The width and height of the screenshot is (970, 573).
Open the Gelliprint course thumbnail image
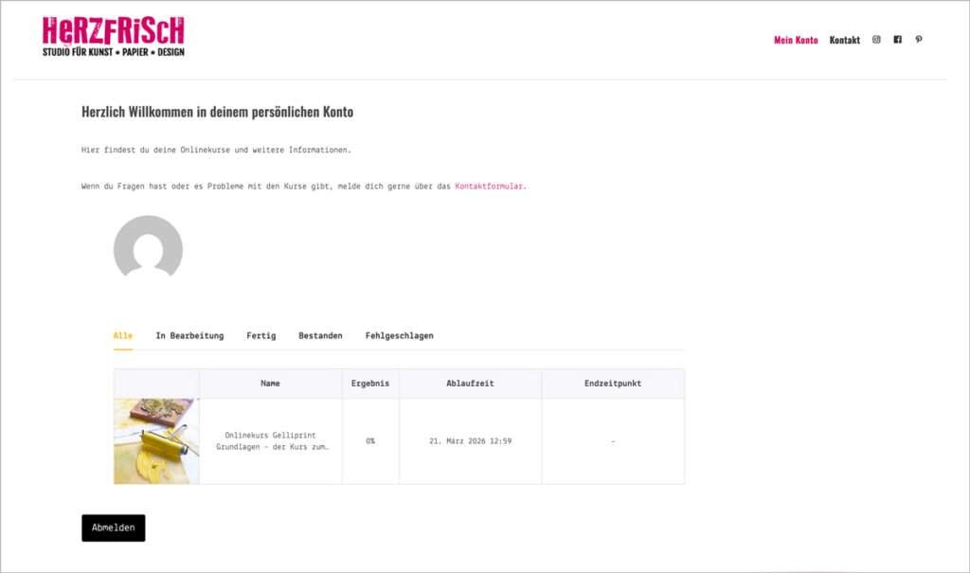pos(156,441)
